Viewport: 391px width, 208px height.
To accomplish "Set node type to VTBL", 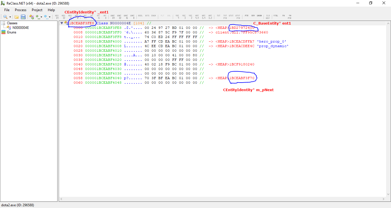I will [x=276, y=16].
